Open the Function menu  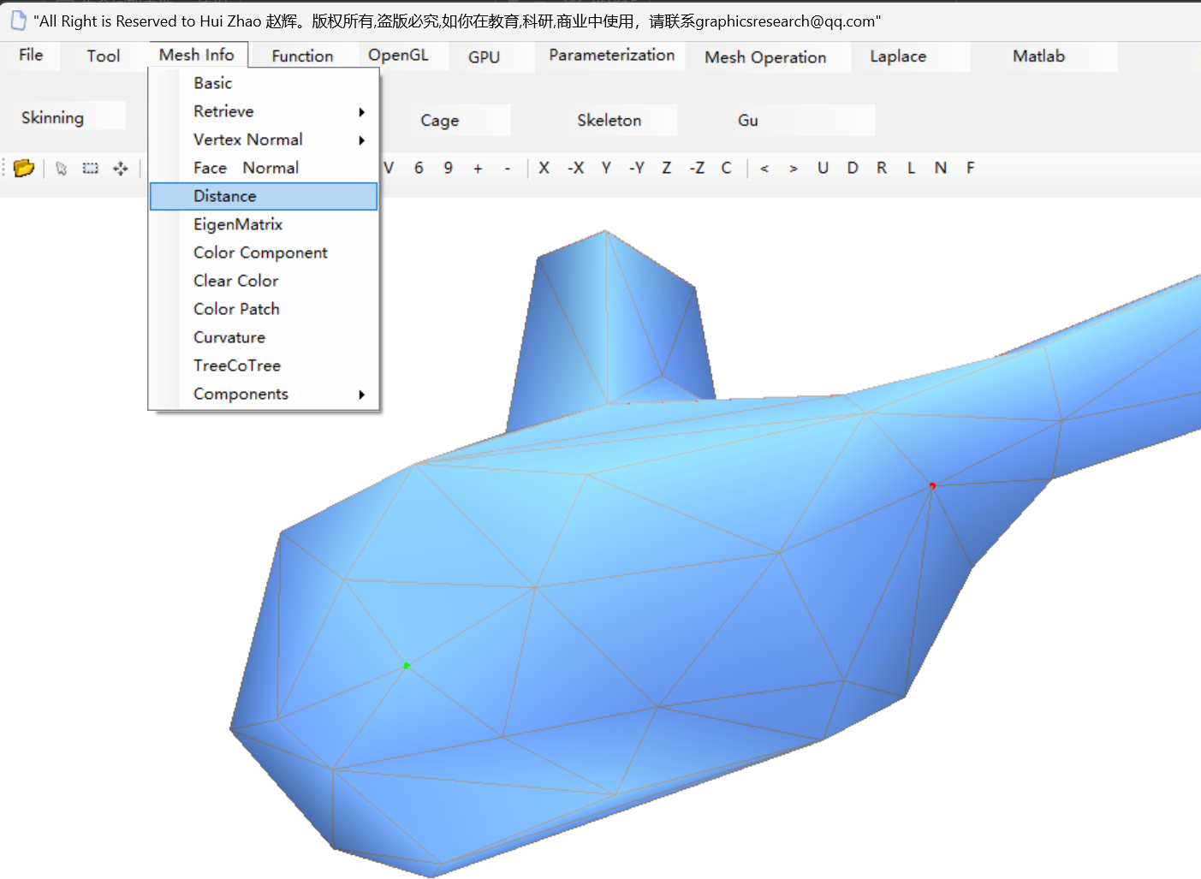302,56
